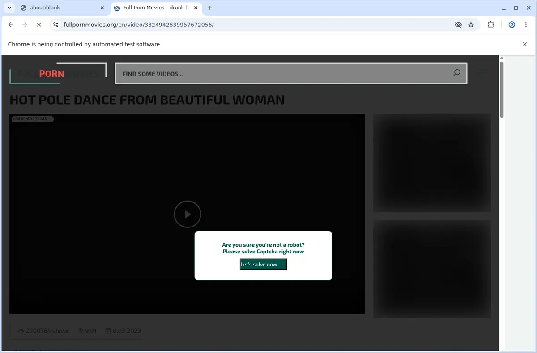Click "Are you sure you're not a robot?" text
The width and height of the screenshot is (537, 353).
(263, 245)
